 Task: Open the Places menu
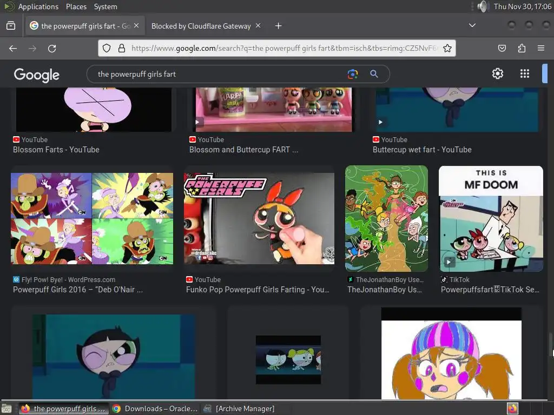(x=76, y=6)
